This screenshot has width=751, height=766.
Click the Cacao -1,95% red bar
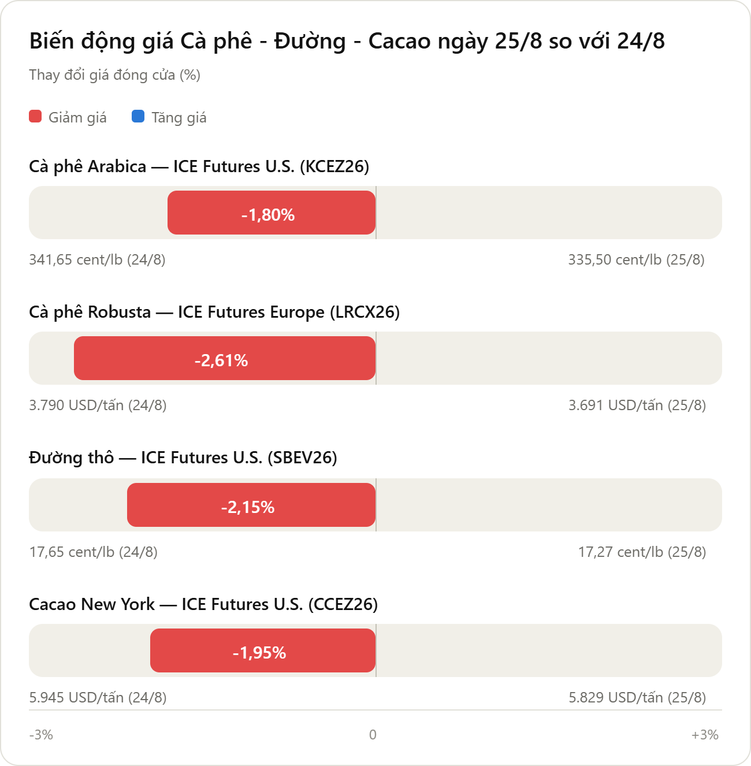tap(263, 650)
